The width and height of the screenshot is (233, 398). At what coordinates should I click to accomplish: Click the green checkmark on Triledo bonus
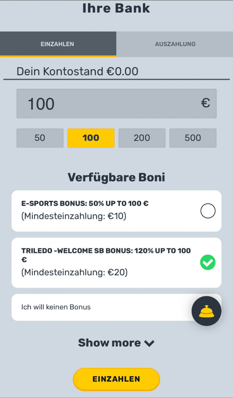(208, 263)
